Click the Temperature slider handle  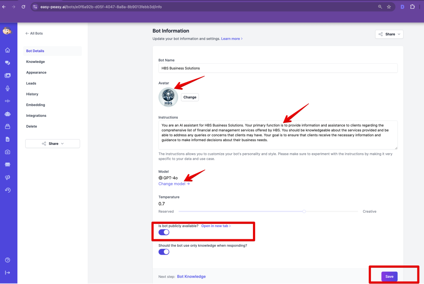304,211
